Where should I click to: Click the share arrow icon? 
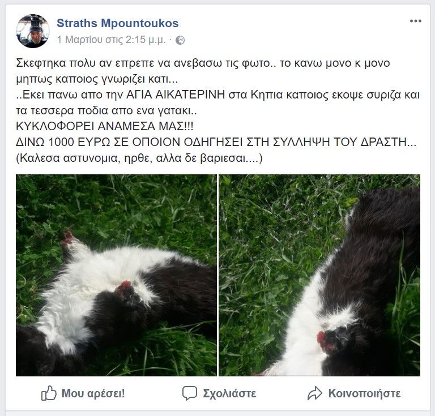315,393
